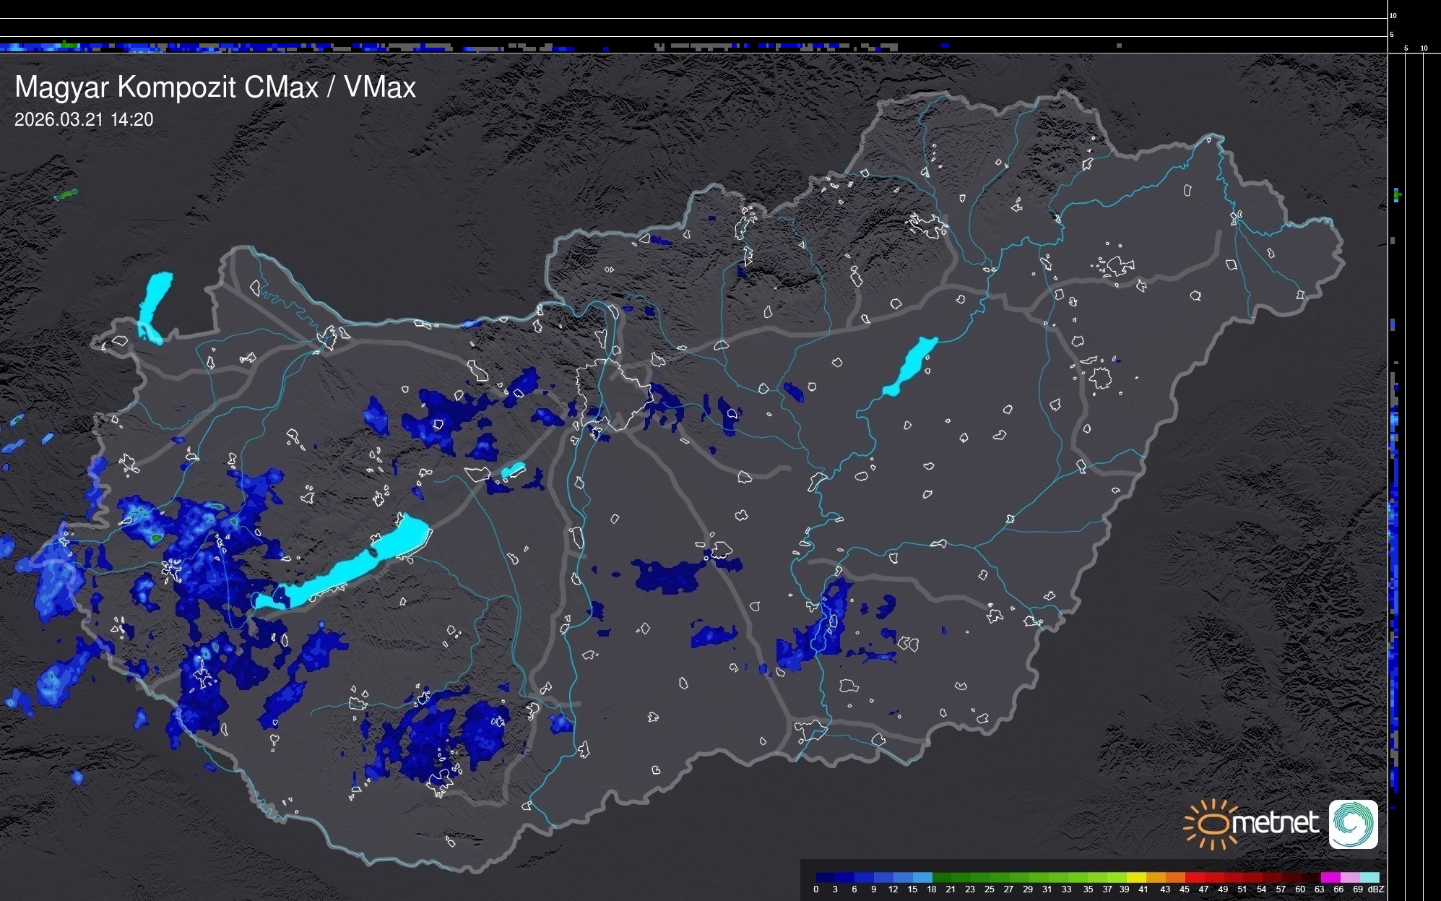Screen dimensions: 1441x901
Task: Click the Magyar Kompozit CMax / VMax title
Action: 215,87
